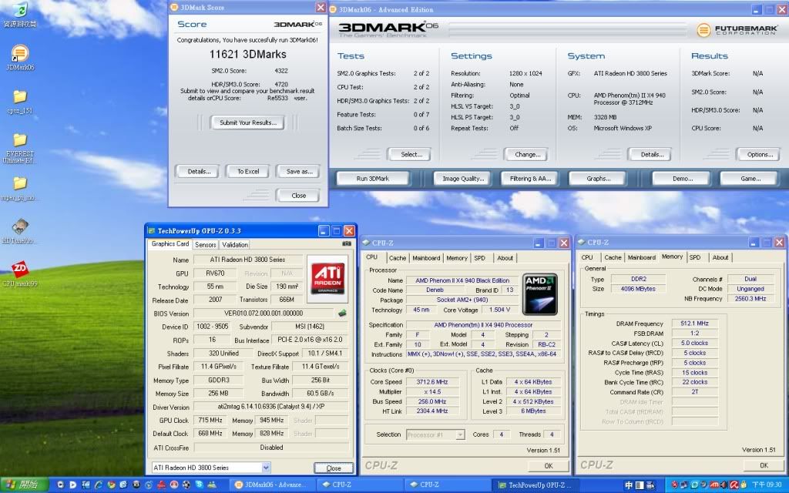Select the EVEREST Ultimate desktop folder

[x=19, y=148]
